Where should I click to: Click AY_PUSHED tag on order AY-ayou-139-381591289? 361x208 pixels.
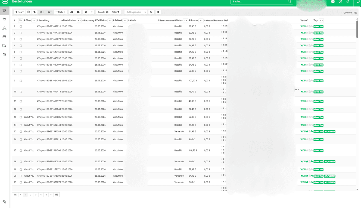click(x=330, y=132)
